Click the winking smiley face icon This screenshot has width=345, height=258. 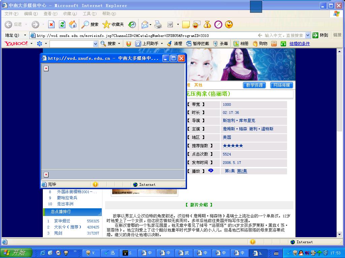pos(229,24)
